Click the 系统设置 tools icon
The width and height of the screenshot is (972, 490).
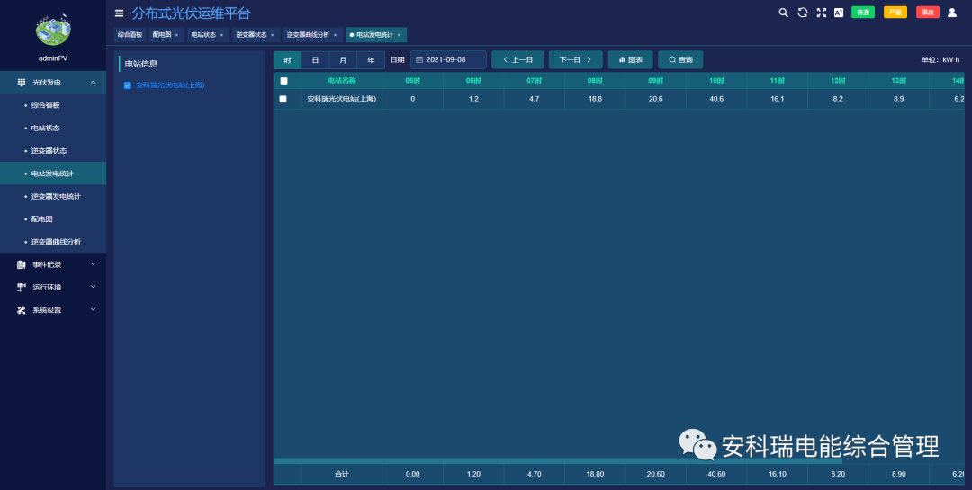(x=21, y=310)
